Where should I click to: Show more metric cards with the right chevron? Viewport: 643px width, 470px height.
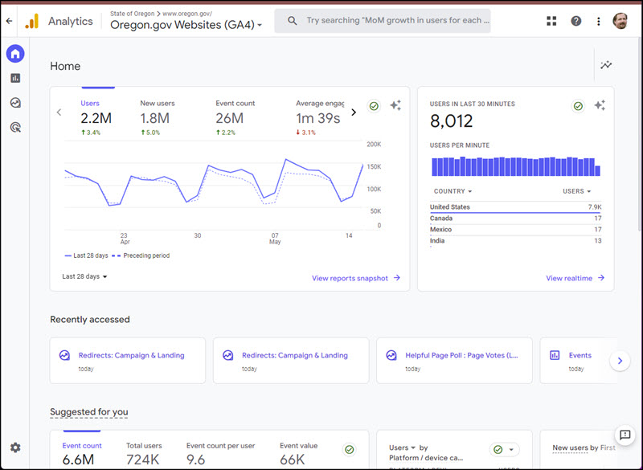point(354,113)
